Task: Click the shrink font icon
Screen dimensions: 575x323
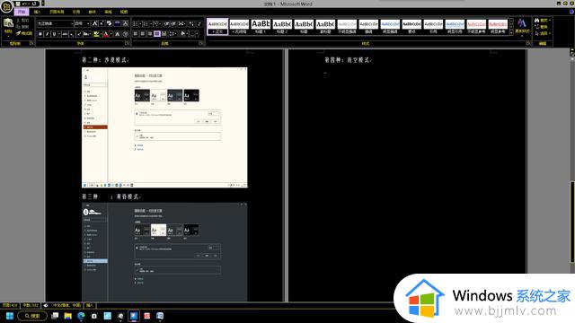Action: (x=102, y=23)
